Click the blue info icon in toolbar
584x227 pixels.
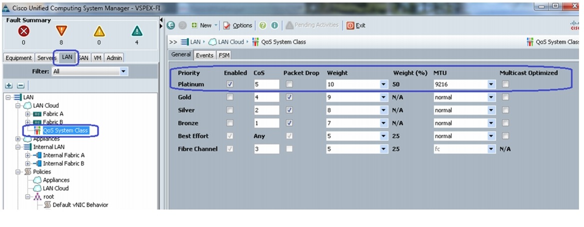[x=274, y=25]
